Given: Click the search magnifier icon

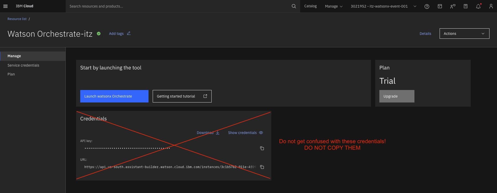Looking at the screenshot, I should pyautogui.click(x=294, y=6).
